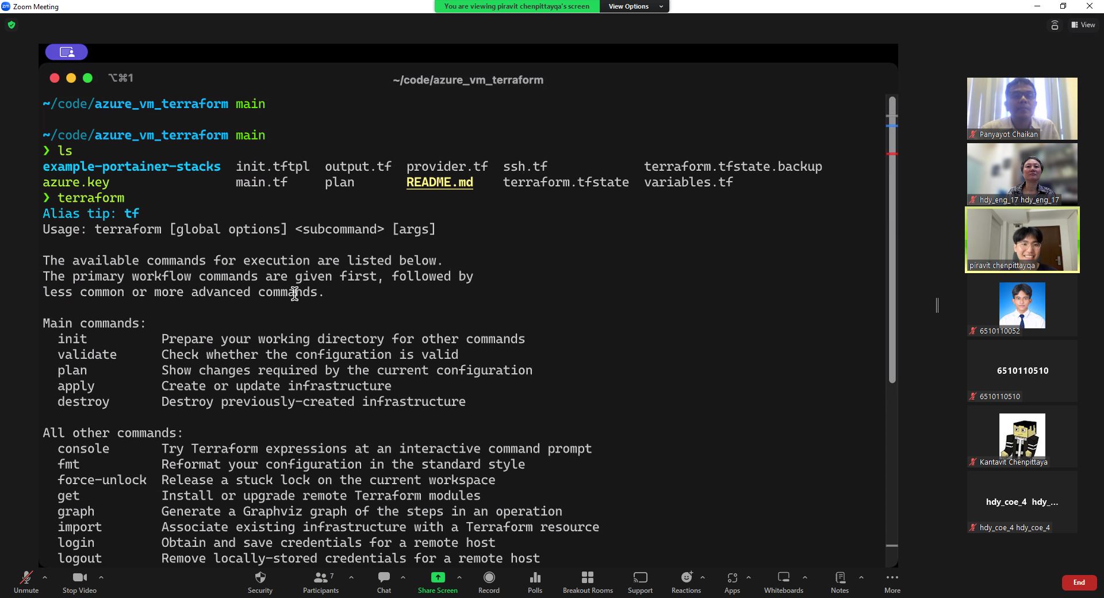The height and width of the screenshot is (598, 1104).
Task: Open the View layout menu
Action: point(1083,25)
